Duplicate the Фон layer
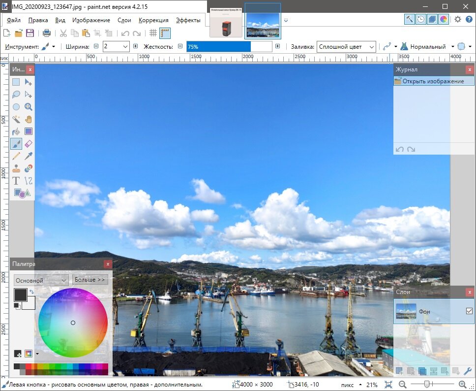The image size is (476, 391). tap(423, 370)
